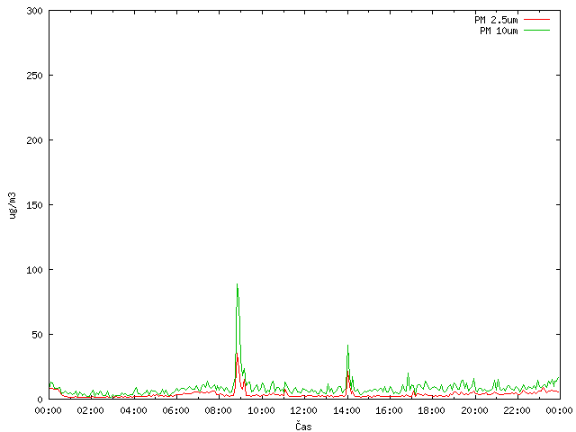Image resolution: width=576 pixels, height=432 pixels.
Task: Click the 20:00 time label
Action: [x=474, y=410]
